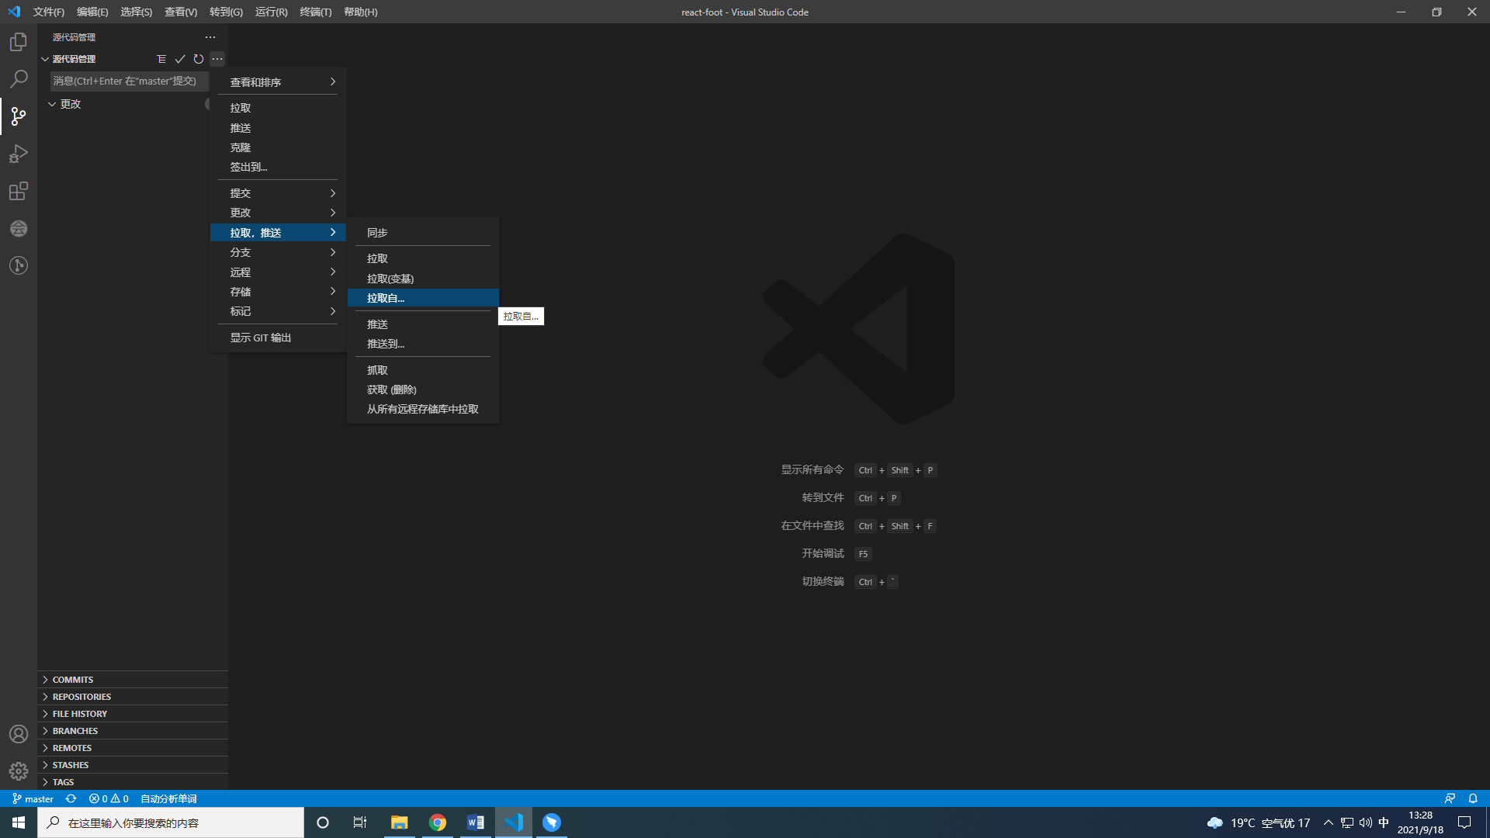Open the 查看和排序 submenu
This screenshot has height=838, width=1490.
click(x=278, y=82)
